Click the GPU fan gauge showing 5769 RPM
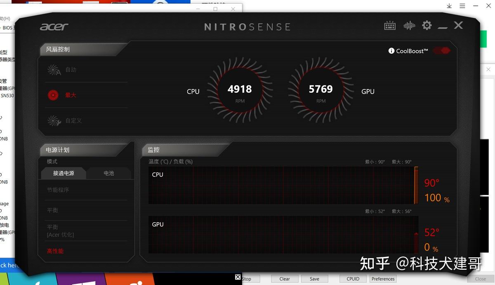Screen dimensions: 495x285 tap(321, 90)
